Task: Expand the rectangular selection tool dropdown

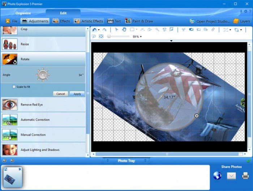Action: [136, 30]
